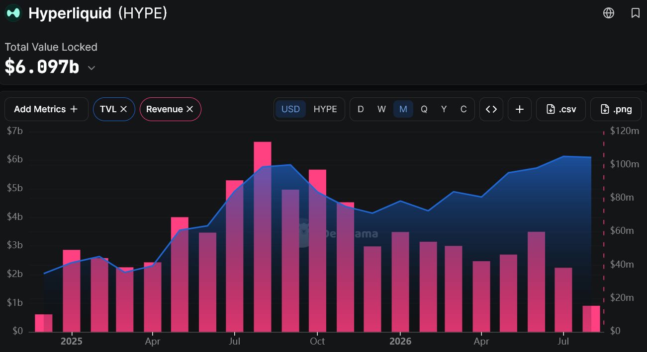
Task: Export the chart as .png
Action: pos(616,109)
